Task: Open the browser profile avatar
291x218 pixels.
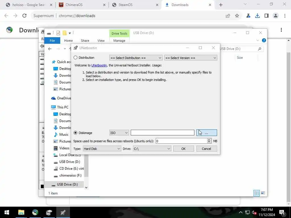Action: click(x=276, y=16)
